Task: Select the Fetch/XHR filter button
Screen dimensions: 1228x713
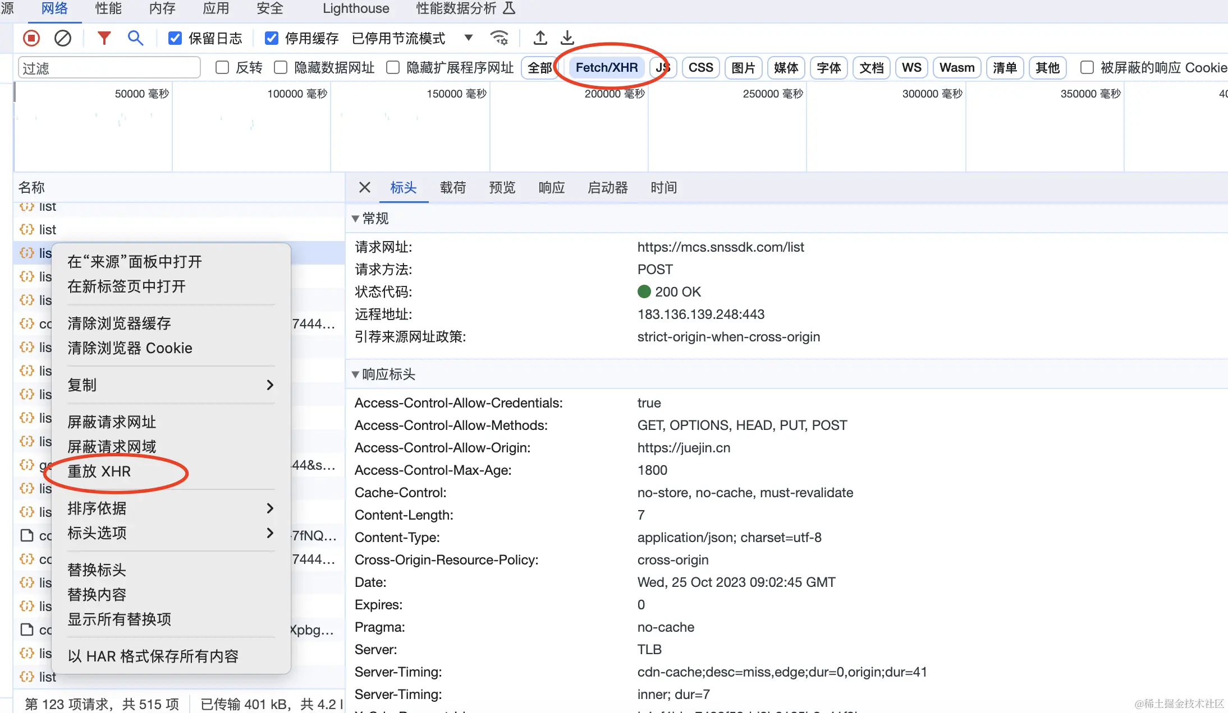Action: [607, 68]
